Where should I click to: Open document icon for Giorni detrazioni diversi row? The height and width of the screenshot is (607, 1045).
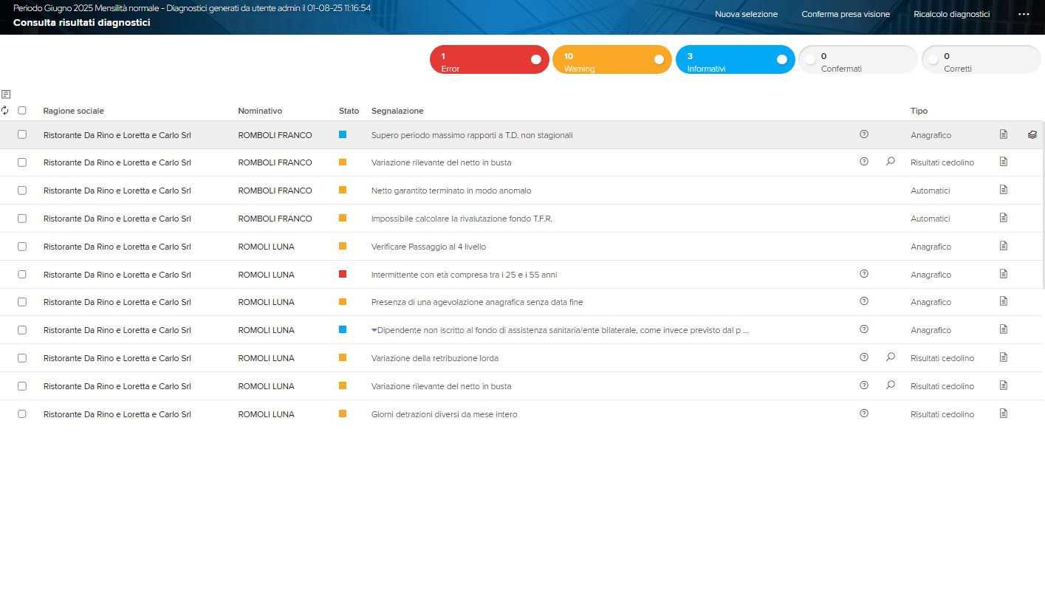tap(1003, 414)
